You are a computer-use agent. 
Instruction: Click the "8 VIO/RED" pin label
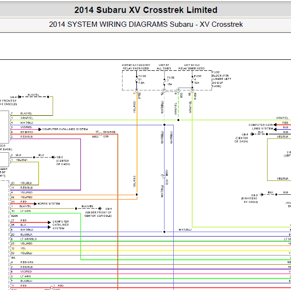22,272
